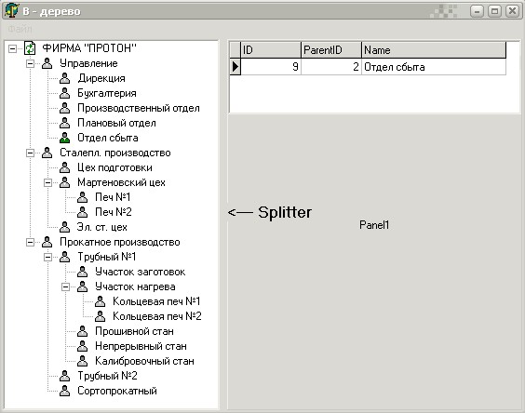Collapse the Сталепл. производство branch
Image resolution: width=525 pixels, height=413 pixels.
[30, 153]
